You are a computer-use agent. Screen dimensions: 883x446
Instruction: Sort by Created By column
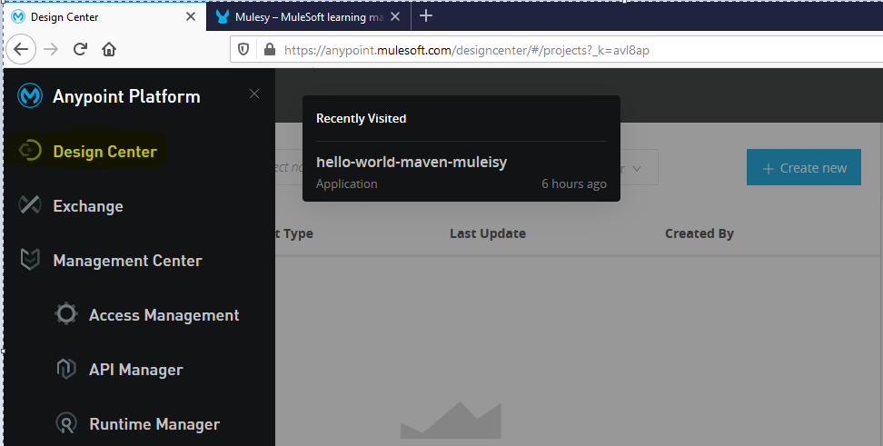[x=699, y=233]
